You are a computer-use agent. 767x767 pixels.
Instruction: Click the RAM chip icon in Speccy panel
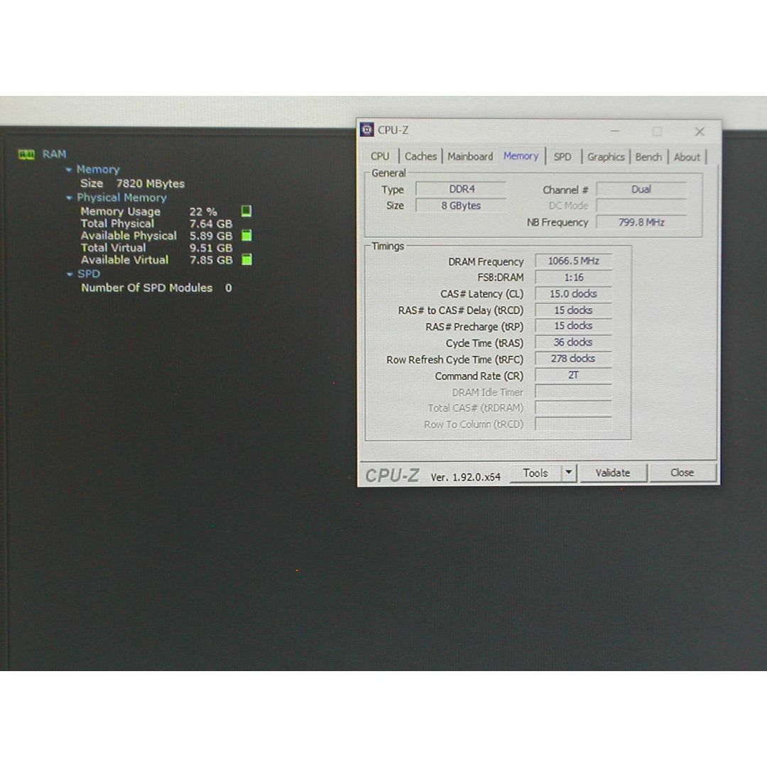point(26,155)
